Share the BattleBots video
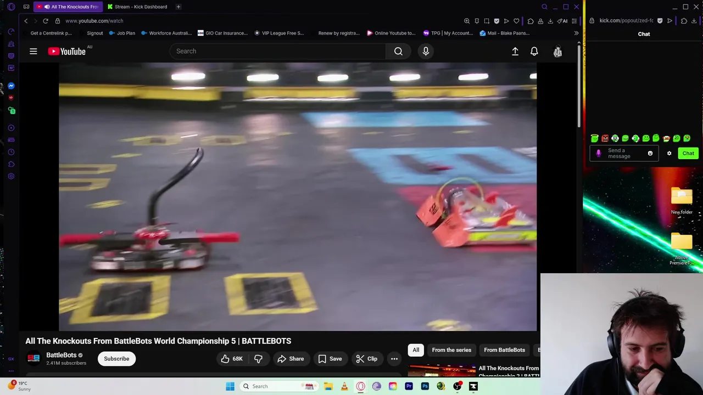This screenshot has height=395, width=703. [x=291, y=359]
